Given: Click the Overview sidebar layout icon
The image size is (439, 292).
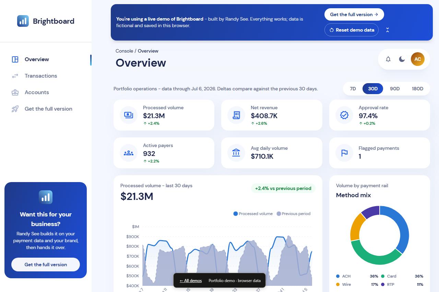Looking at the screenshot, I should [x=15, y=59].
